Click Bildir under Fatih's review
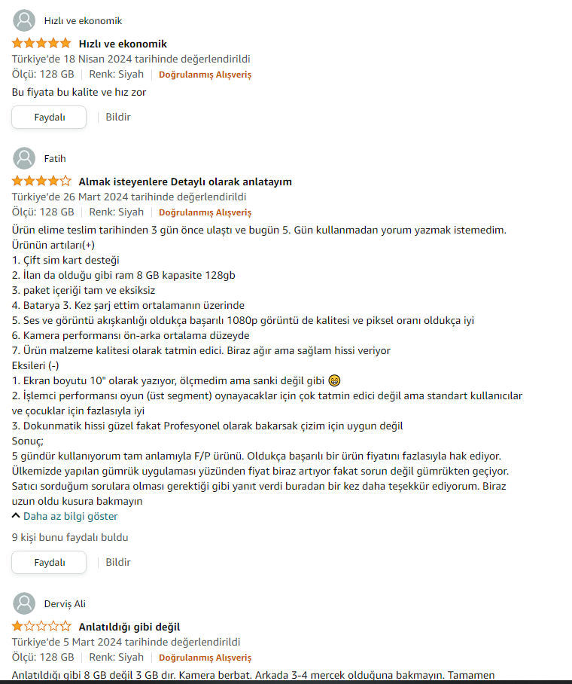 (118, 562)
